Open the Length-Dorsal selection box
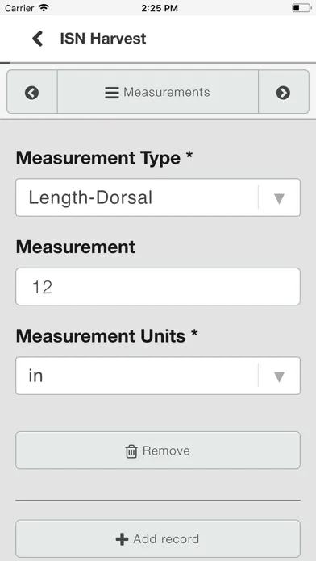The image size is (316, 561). tap(158, 197)
